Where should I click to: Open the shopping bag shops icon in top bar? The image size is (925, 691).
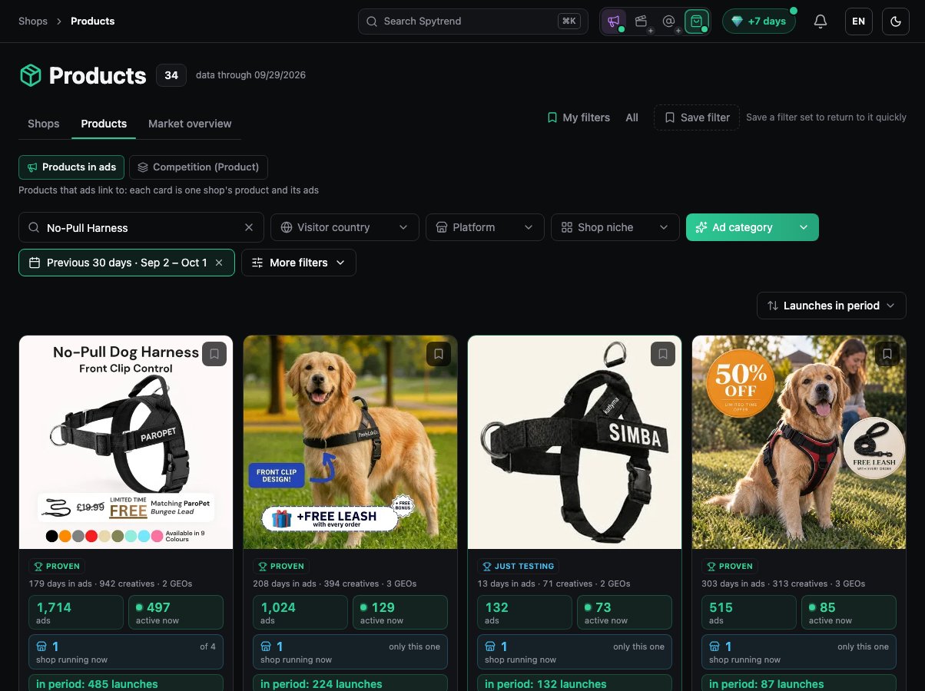pyautogui.click(x=696, y=21)
